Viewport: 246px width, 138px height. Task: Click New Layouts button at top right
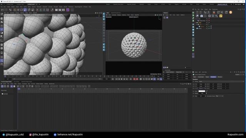[238, 4]
